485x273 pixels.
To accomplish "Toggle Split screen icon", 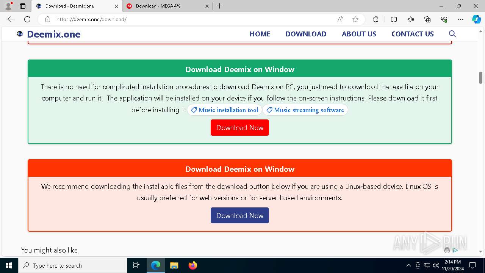I will pyautogui.click(x=394, y=19).
